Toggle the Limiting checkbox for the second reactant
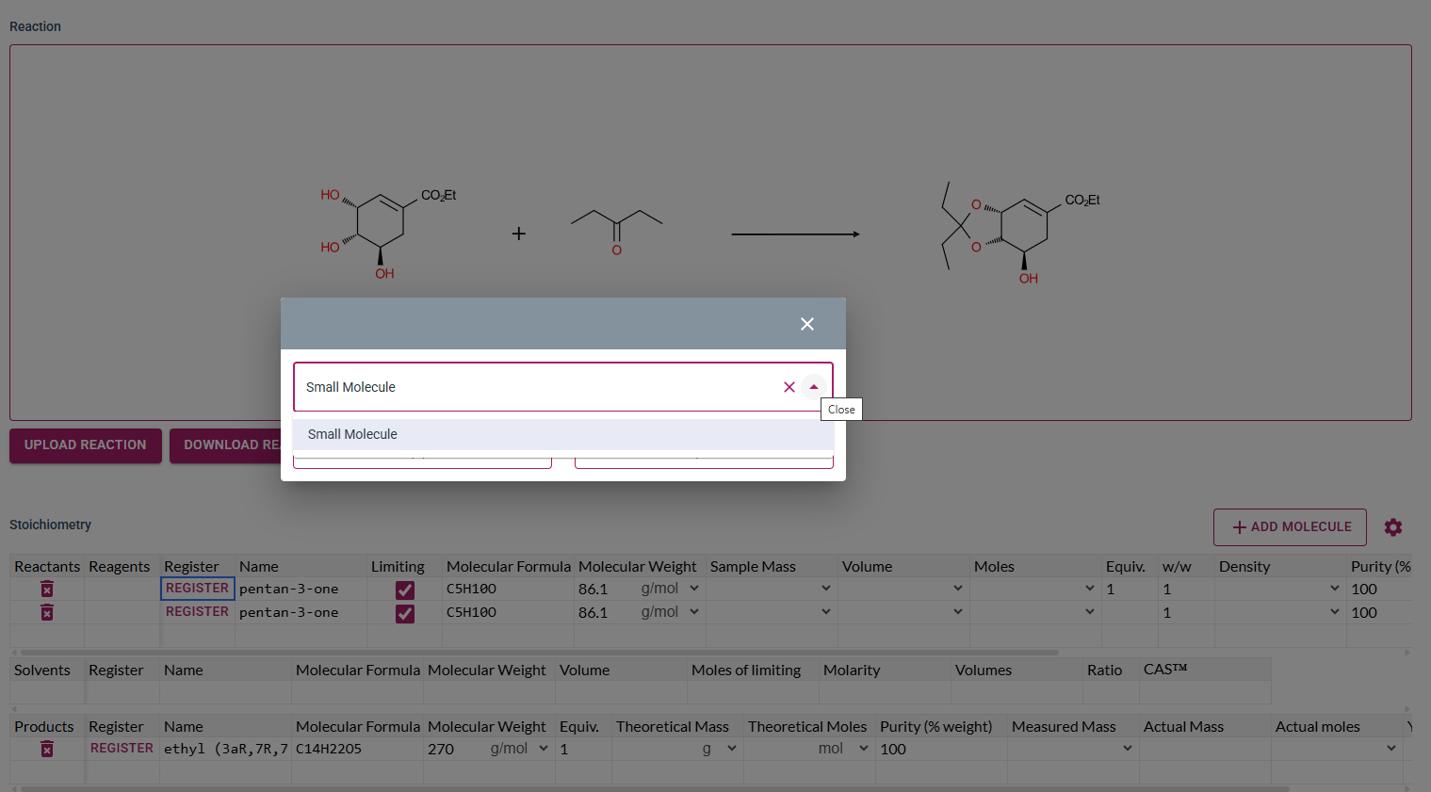This screenshot has height=792, width=1431. tap(405, 613)
